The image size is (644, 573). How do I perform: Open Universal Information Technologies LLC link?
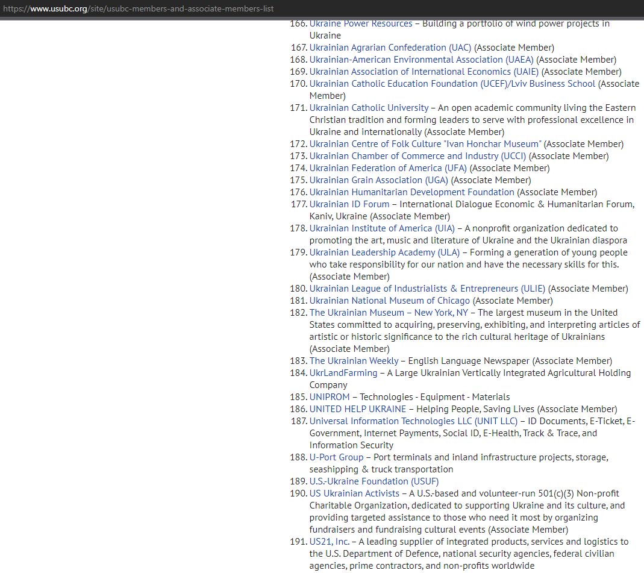(413, 421)
